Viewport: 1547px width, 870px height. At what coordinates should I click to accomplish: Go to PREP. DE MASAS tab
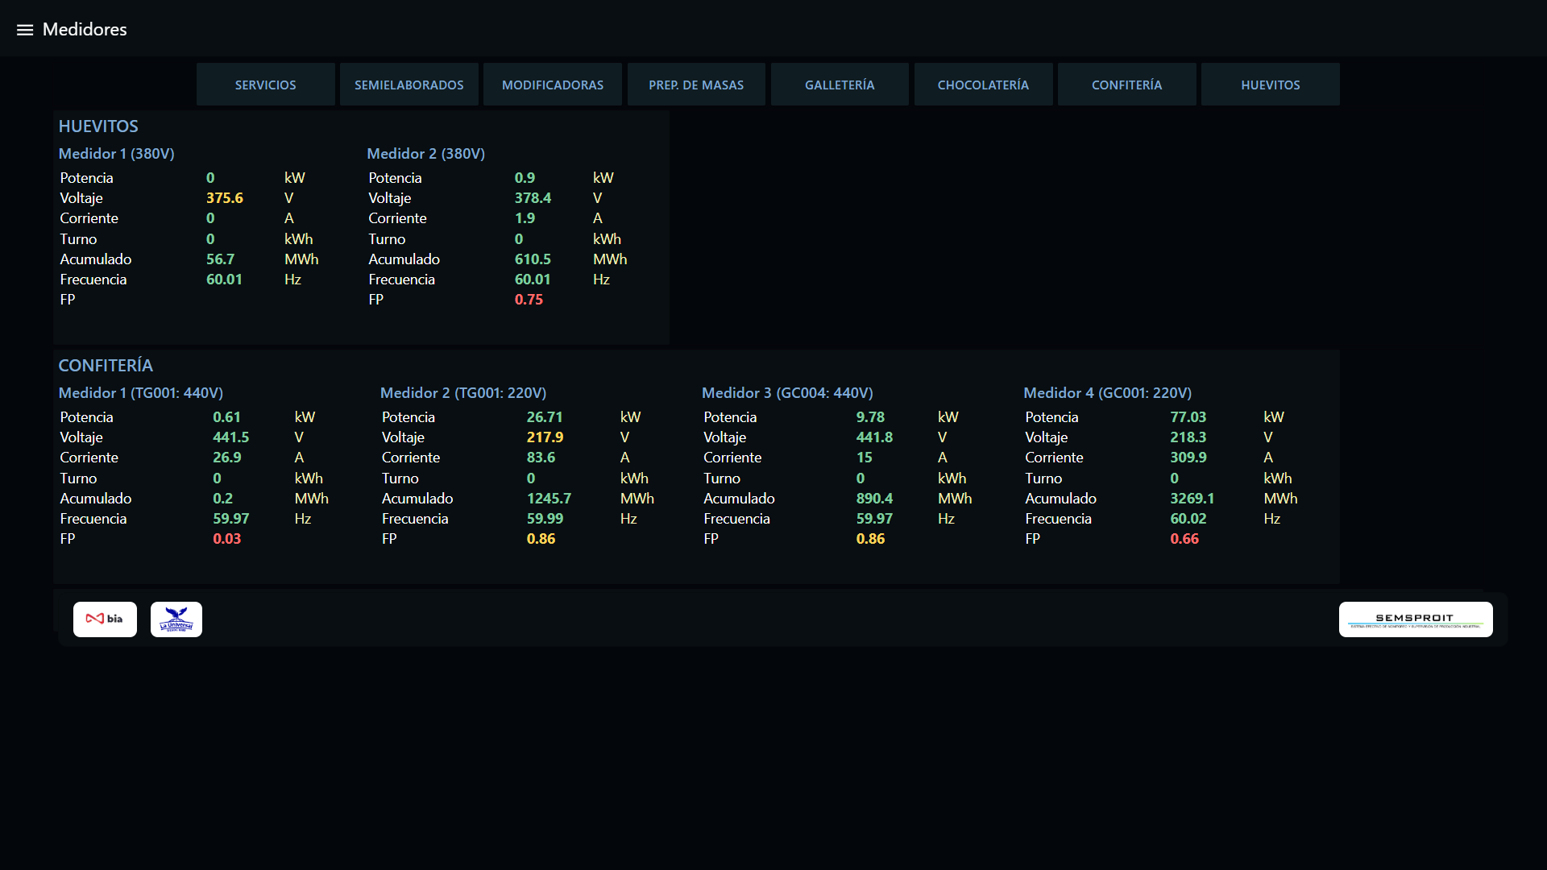[x=696, y=85]
